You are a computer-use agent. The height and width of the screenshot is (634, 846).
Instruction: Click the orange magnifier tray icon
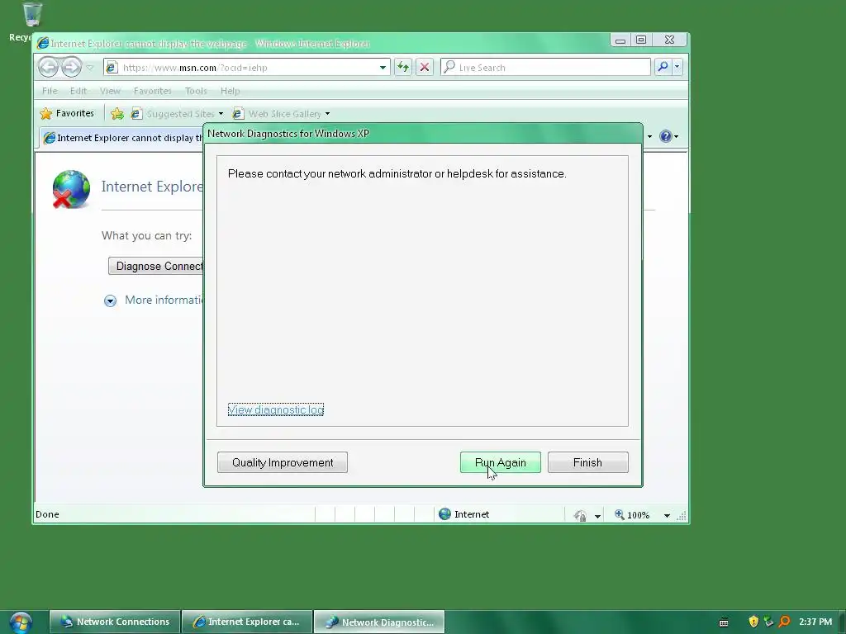click(785, 622)
